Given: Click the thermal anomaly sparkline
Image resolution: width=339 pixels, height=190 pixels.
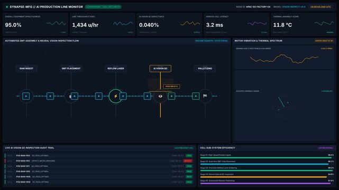Looking at the screenshot, I should (x=324, y=23).
